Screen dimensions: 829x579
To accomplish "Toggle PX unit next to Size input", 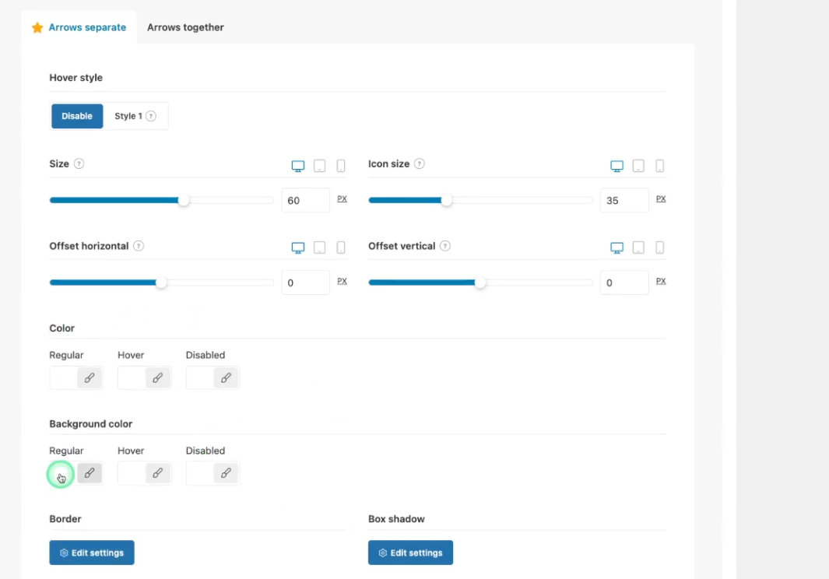I will pyautogui.click(x=342, y=199).
